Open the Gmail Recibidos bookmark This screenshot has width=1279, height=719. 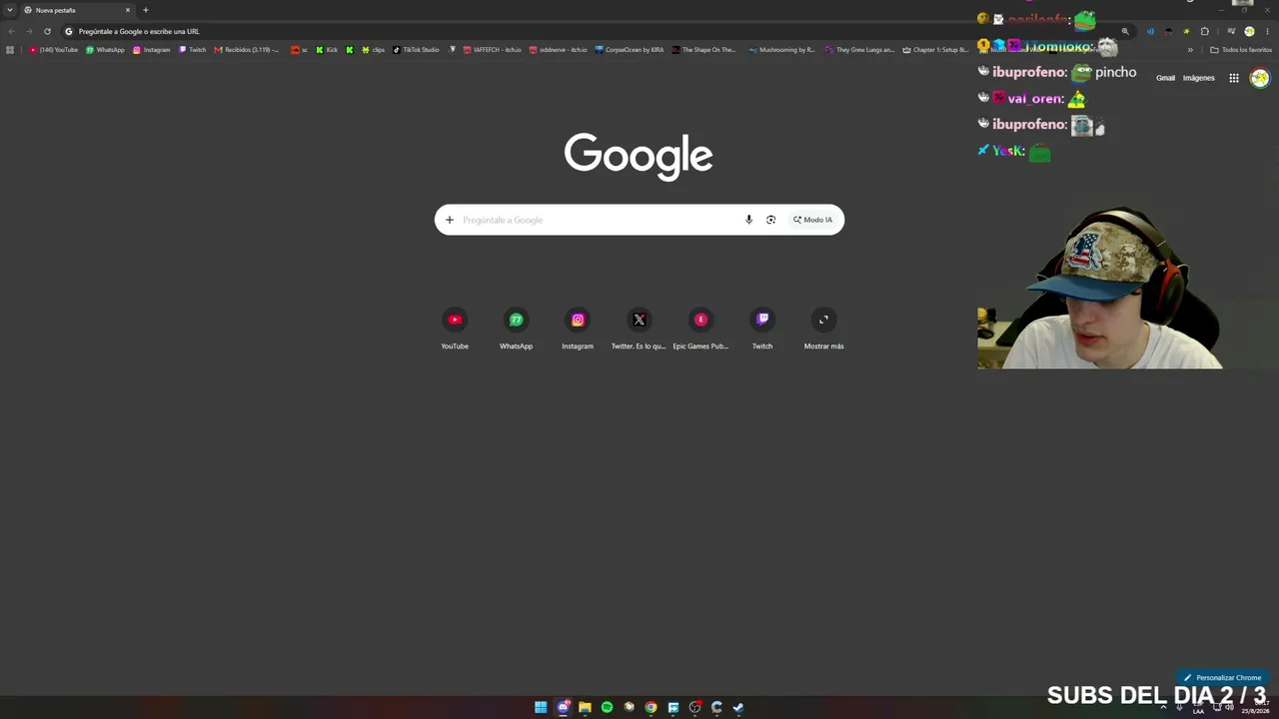[x=247, y=50]
